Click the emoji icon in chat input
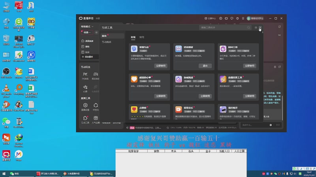The height and width of the screenshot is (177, 316). 271,125
